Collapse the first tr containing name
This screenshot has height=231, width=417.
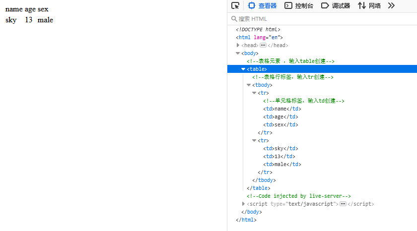click(x=254, y=93)
